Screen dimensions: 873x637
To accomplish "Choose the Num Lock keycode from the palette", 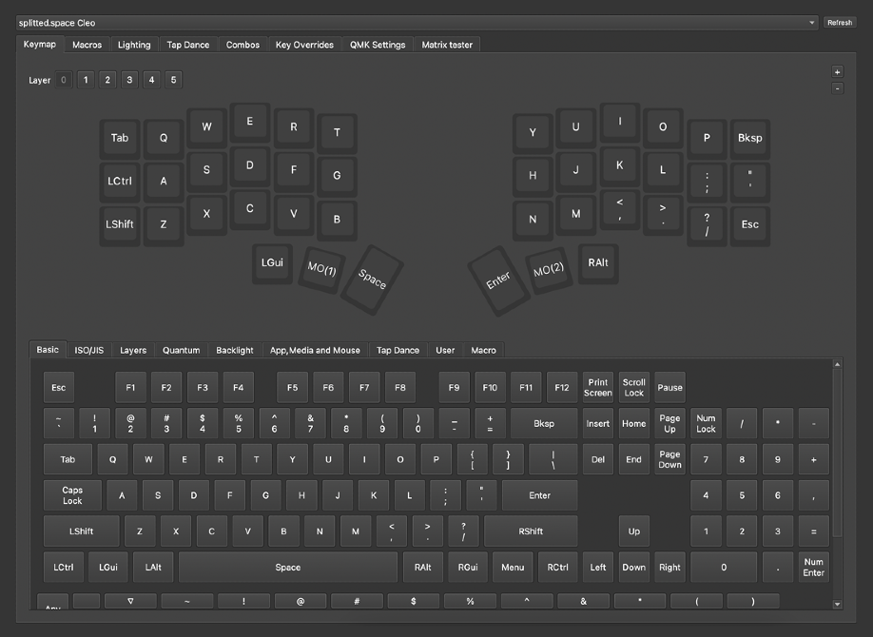I will [706, 424].
